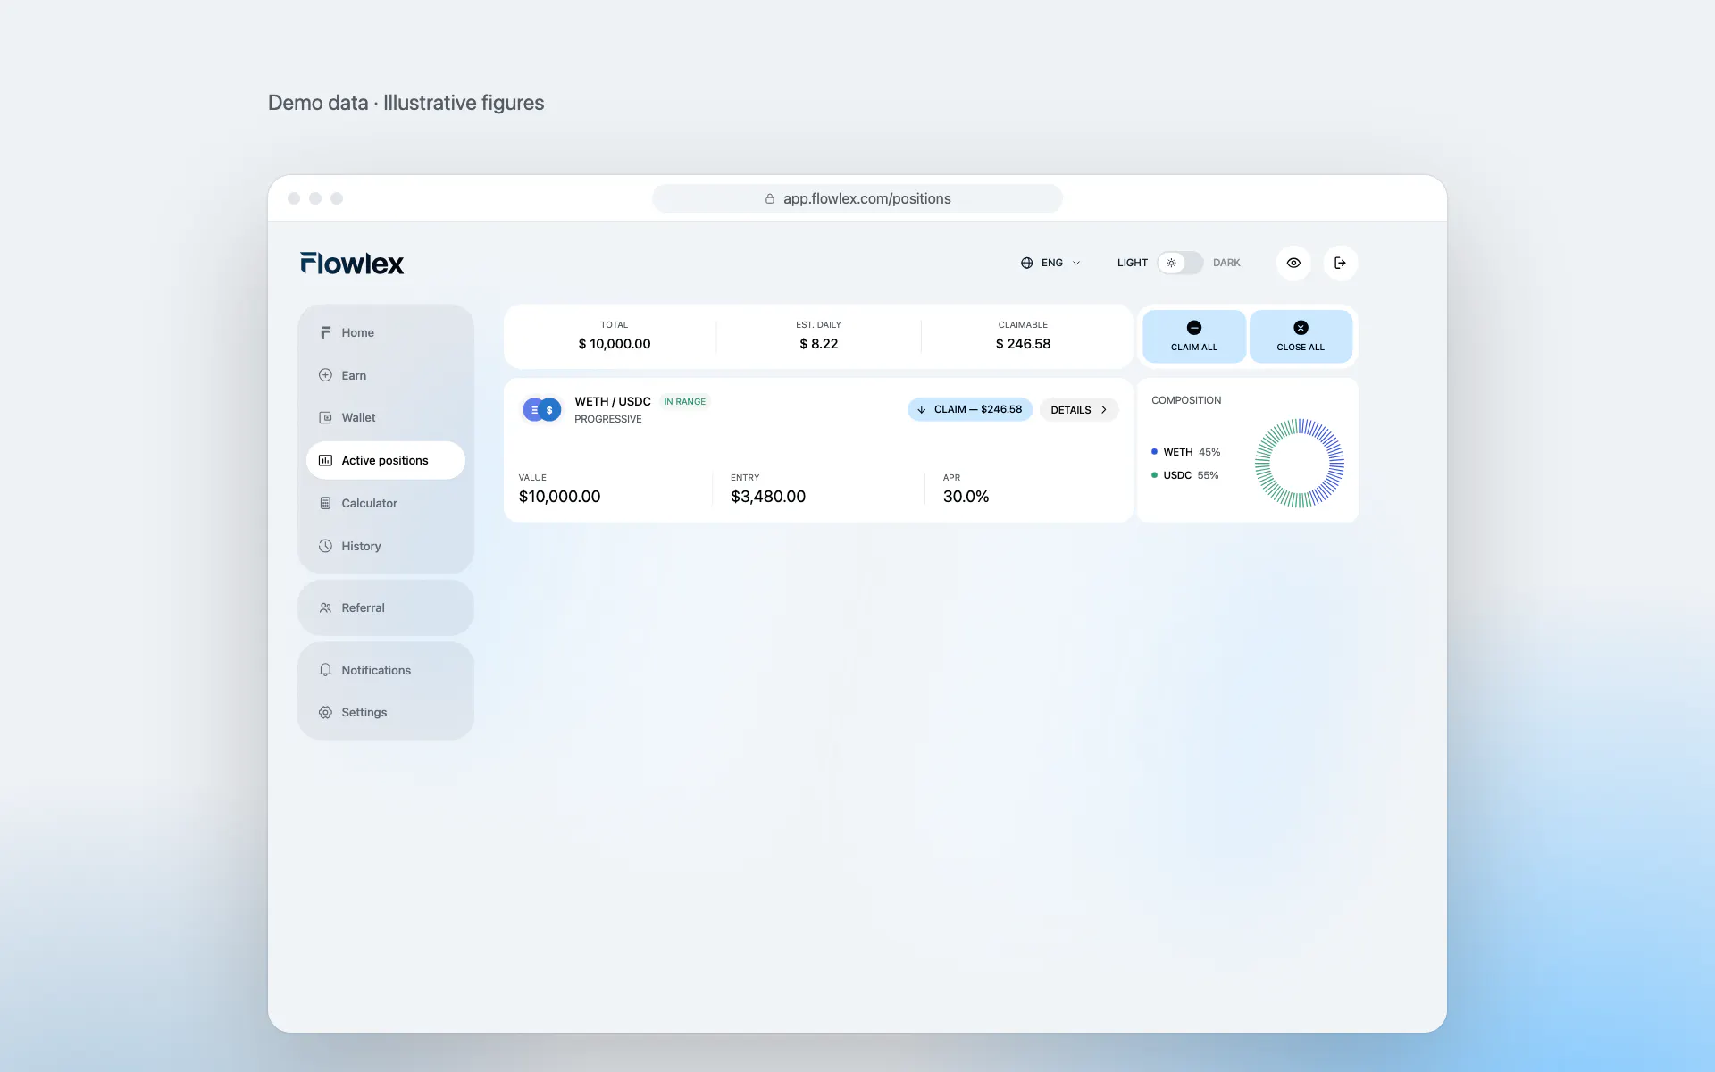Select the LIGHT theme label

(x=1132, y=263)
